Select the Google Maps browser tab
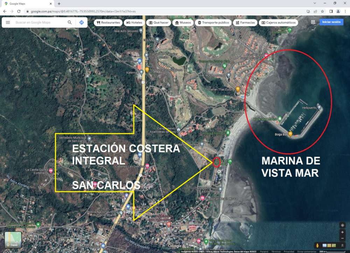This screenshot has height=253, width=350. click(28, 3)
